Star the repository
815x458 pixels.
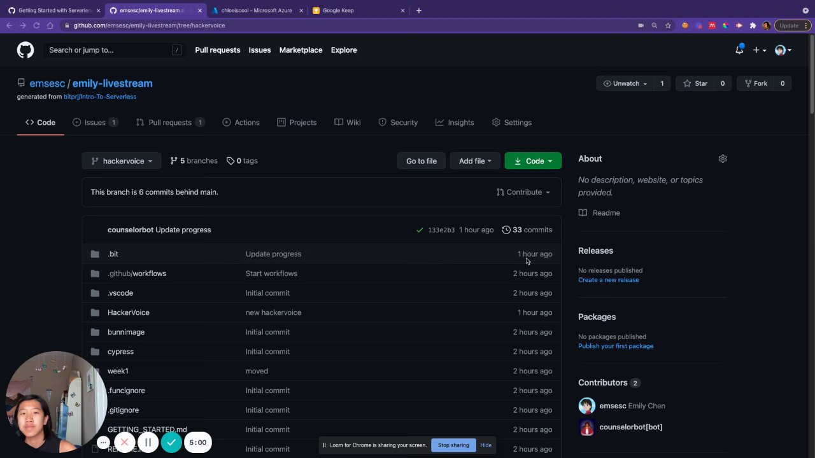[x=695, y=83]
